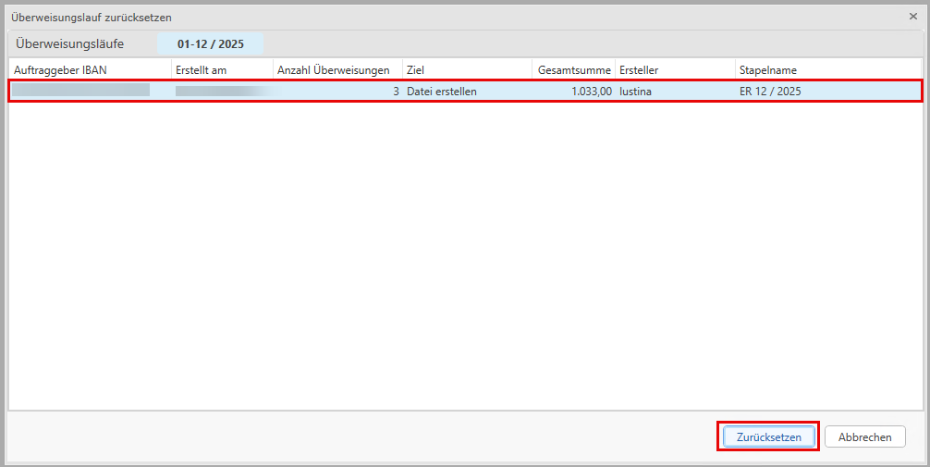Sort by Erstellt am column header
Screen dimensions: 930x467
tap(222, 69)
